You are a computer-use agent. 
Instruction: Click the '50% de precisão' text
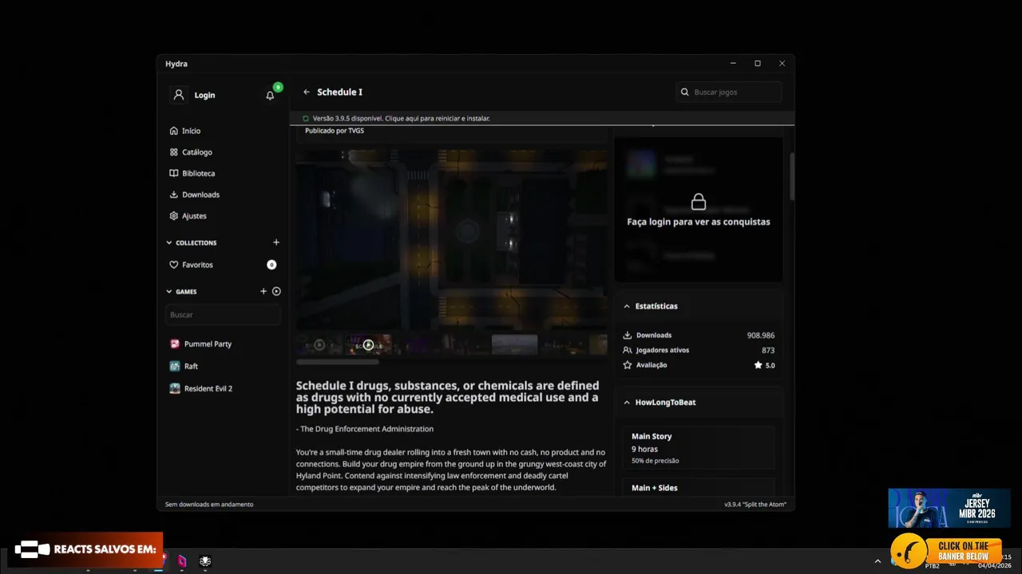click(x=655, y=461)
